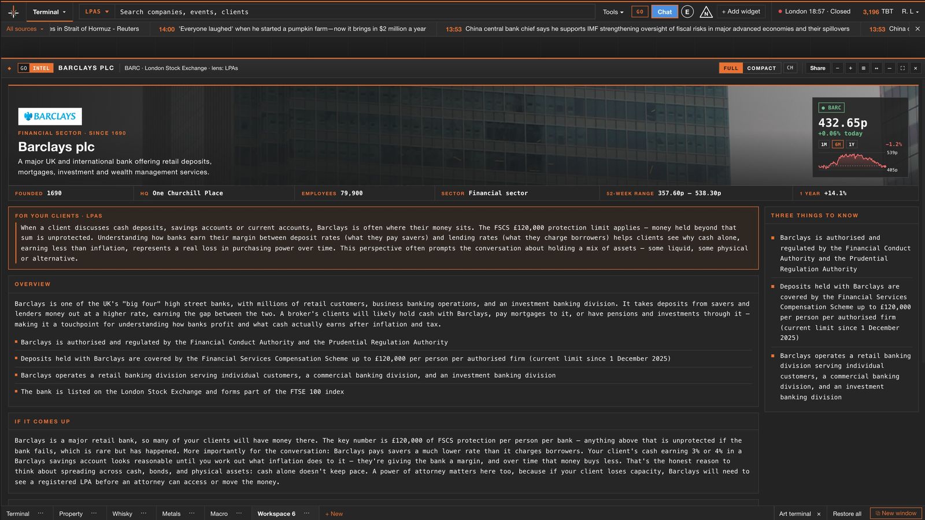925x520 pixels.
Task: Click the compass logo icon beside Terminal
Action: [x=13, y=12]
